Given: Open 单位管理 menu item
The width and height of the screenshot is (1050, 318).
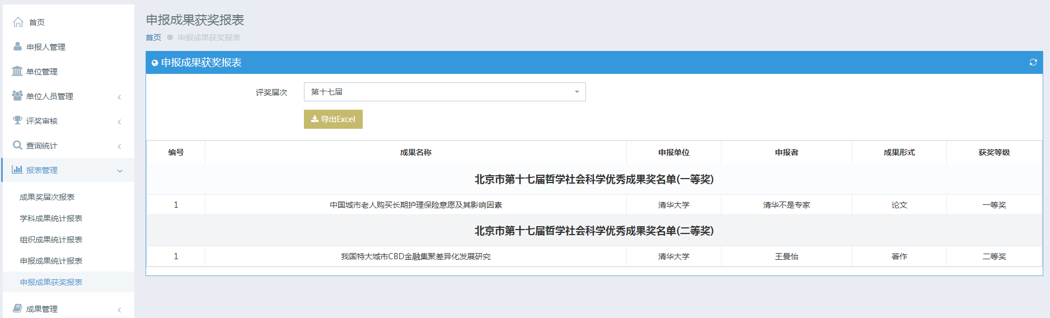Looking at the screenshot, I should click(x=42, y=72).
